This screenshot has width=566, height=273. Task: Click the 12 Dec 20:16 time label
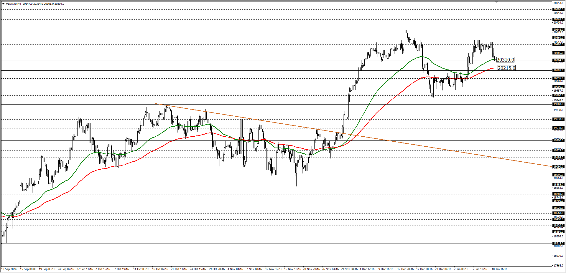pos(406,269)
